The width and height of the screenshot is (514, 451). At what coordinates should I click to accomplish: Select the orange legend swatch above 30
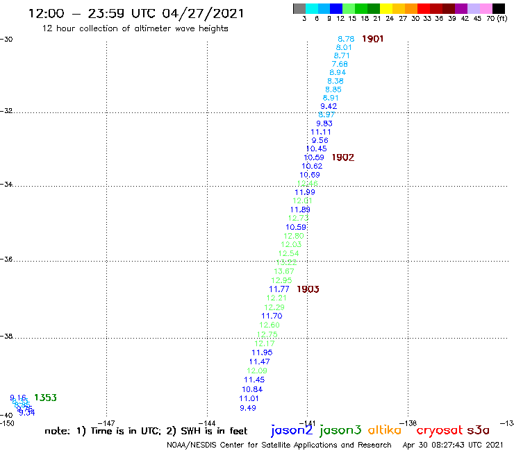pos(411,8)
